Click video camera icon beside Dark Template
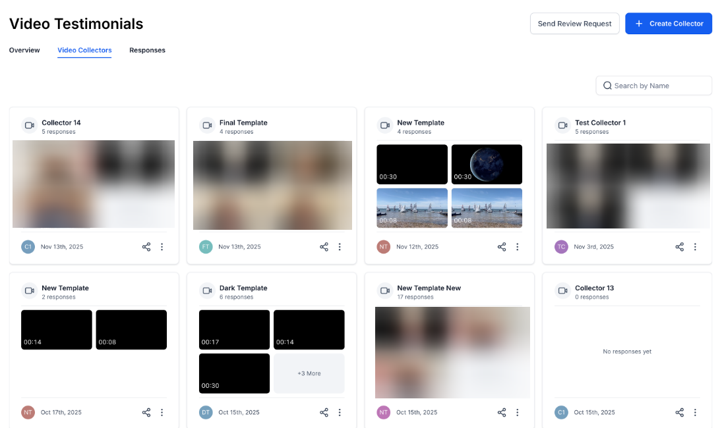The image size is (720, 428). tap(207, 290)
